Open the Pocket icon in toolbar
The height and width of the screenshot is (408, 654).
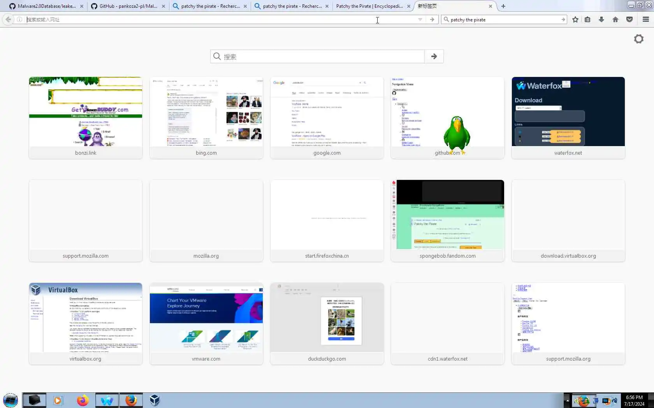point(629,19)
